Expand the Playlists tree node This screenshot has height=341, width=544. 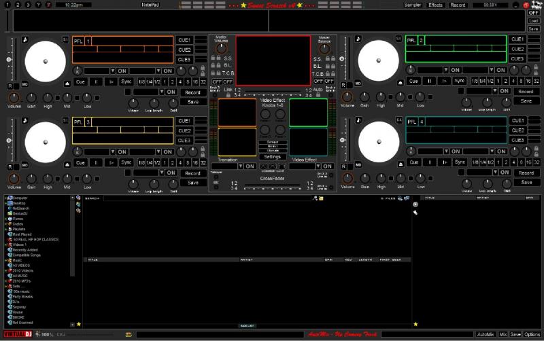tap(6, 229)
